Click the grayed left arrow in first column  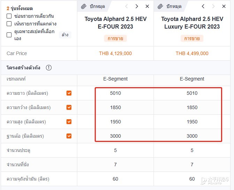(x=126, y=6)
